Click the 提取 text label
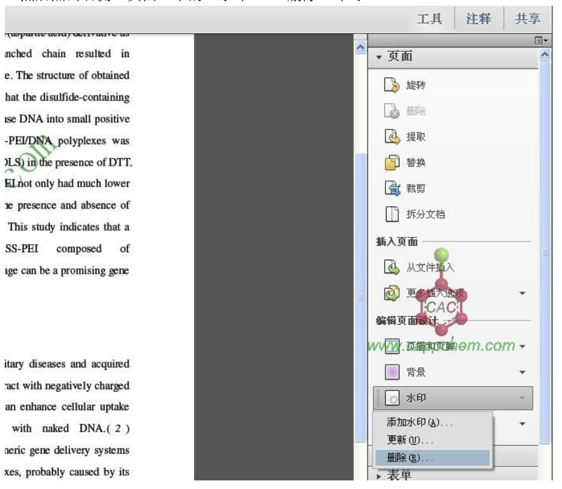The width and height of the screenshot is (562, 489). 416,137
